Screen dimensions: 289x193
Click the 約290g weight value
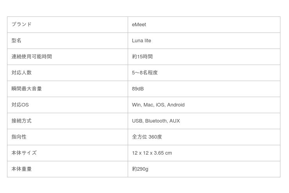140,169
